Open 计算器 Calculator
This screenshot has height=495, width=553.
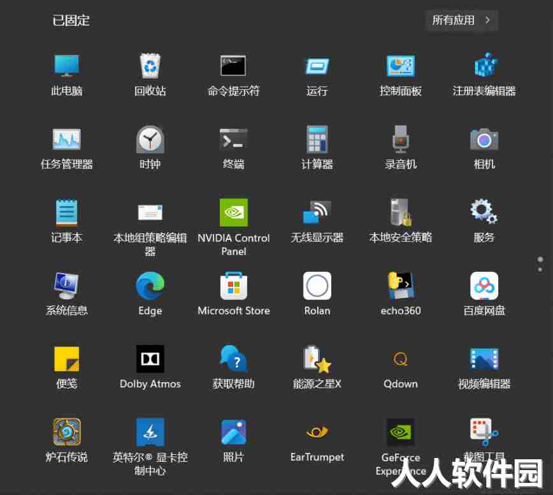317,139
